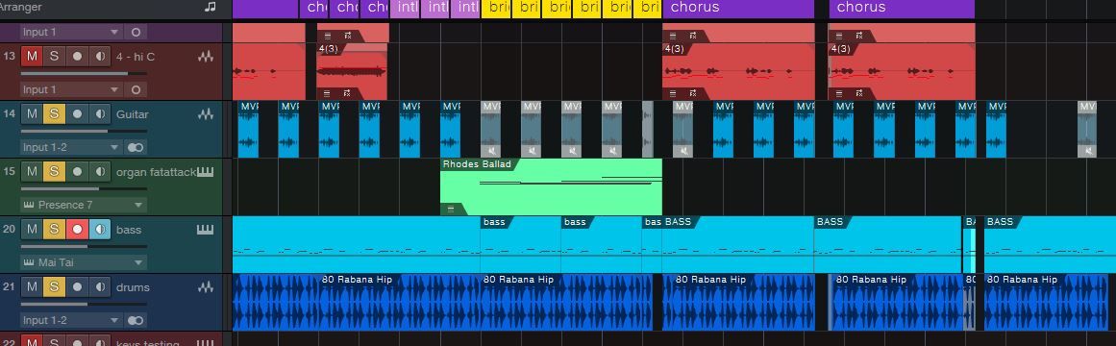Select the bass track name
1116x346 pixels.
[129, 230]
